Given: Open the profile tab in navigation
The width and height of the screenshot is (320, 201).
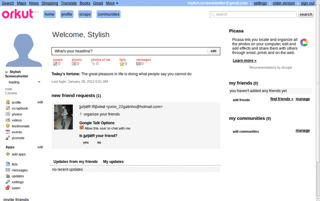Looking at the screenshot, I should coord(67,14).
